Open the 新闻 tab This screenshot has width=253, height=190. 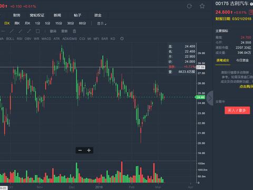(x=57, y=15)
